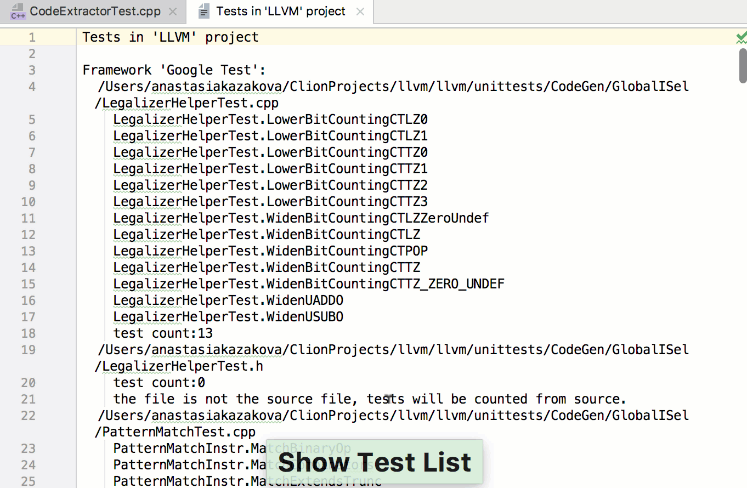
Task: Click LegalizerHelperTest.WidenBitCountingCTLZZeroUndef line
Action: click(301, 218)
